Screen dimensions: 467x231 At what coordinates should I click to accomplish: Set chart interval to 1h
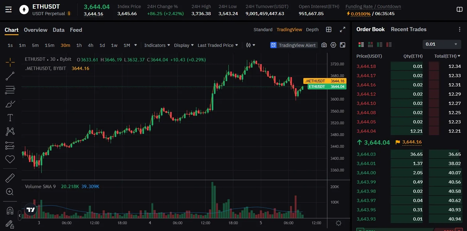point(79,45)
